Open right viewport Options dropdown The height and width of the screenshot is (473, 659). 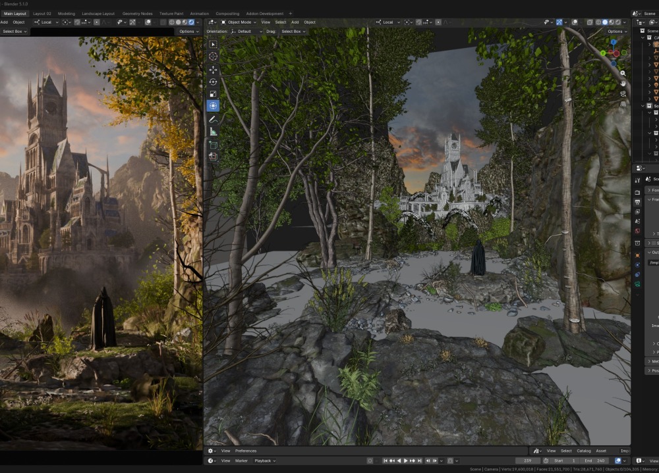(x=617, y=32)
